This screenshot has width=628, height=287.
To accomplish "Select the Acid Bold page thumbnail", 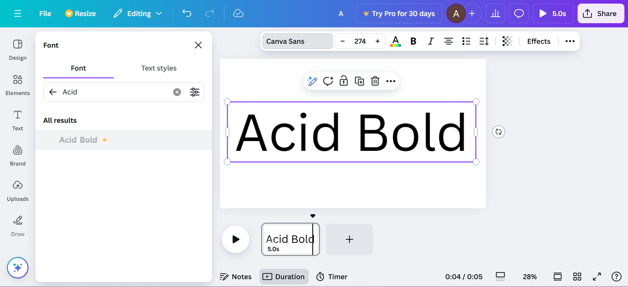I will click(290, 239).
